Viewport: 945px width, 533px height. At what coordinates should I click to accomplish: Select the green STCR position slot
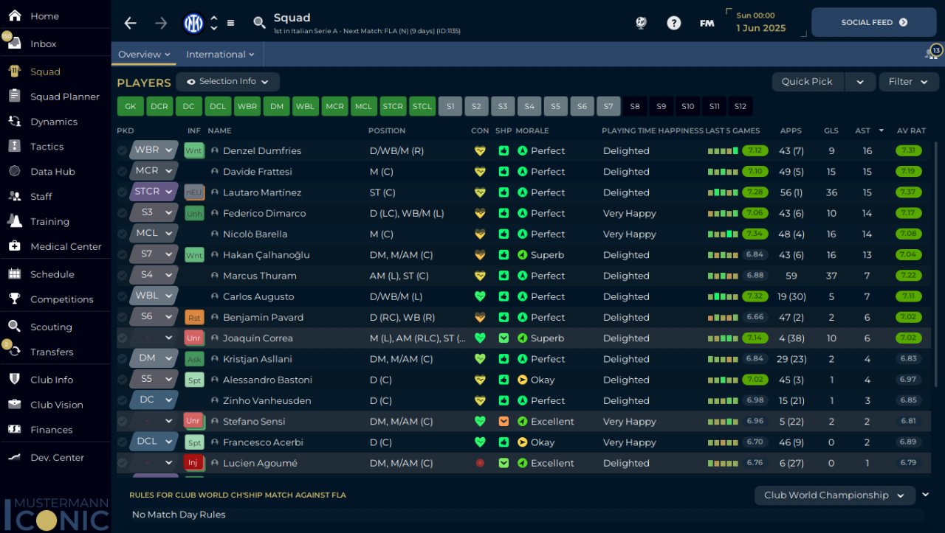point(393,106)
